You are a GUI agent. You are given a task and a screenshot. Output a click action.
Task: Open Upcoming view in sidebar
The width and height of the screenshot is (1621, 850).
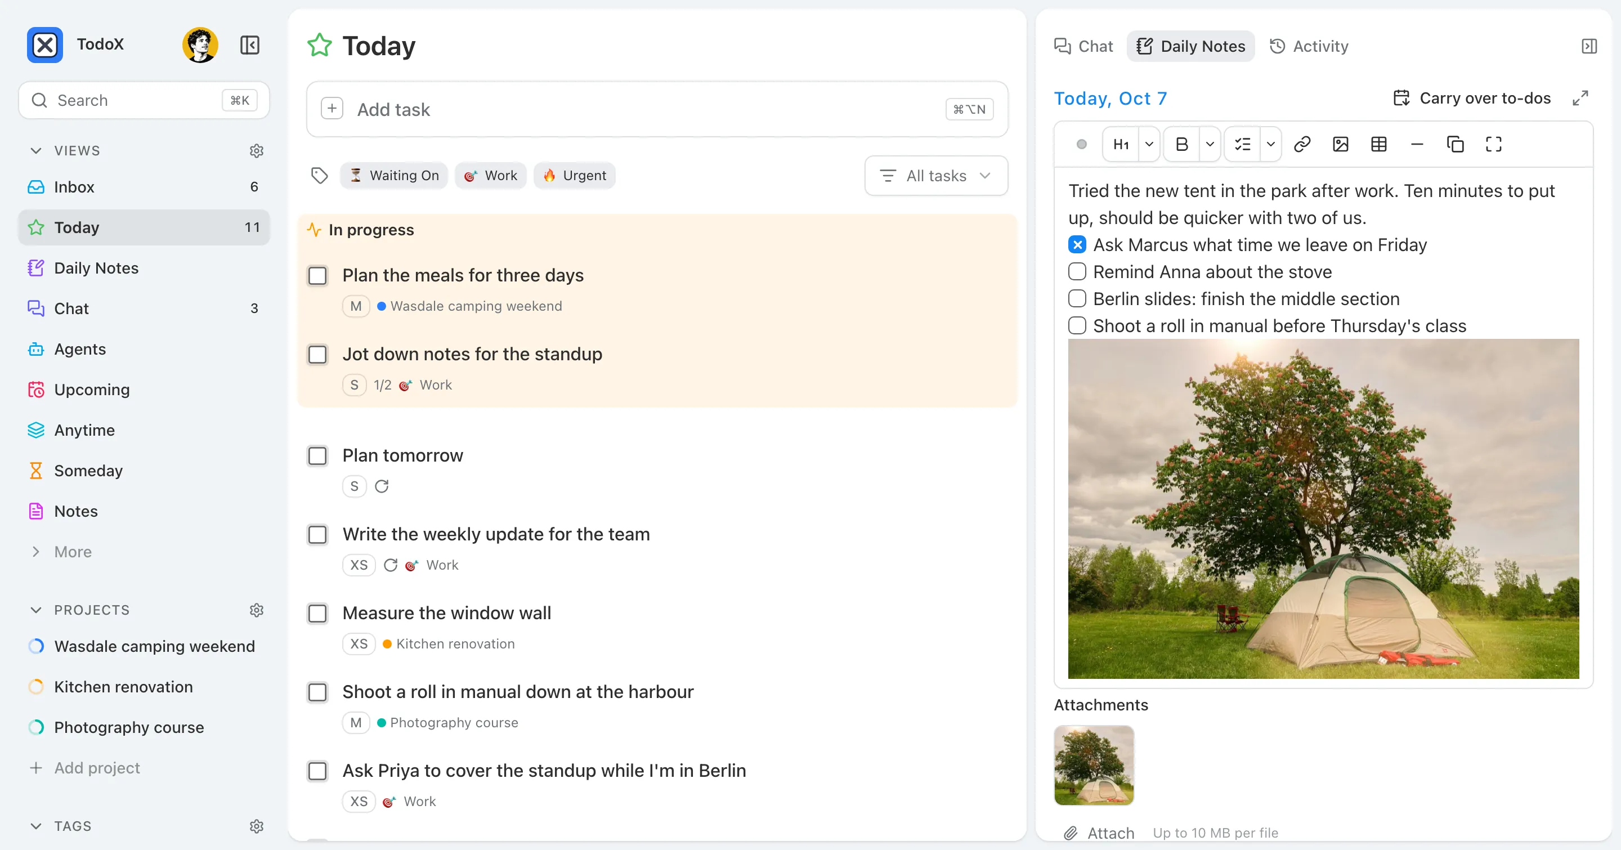click(144, 390)
